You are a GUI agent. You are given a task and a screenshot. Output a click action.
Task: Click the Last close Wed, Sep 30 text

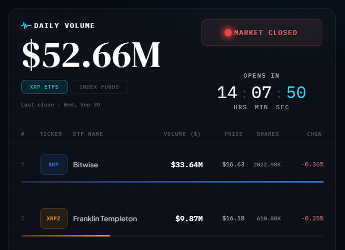pos(60,105)
